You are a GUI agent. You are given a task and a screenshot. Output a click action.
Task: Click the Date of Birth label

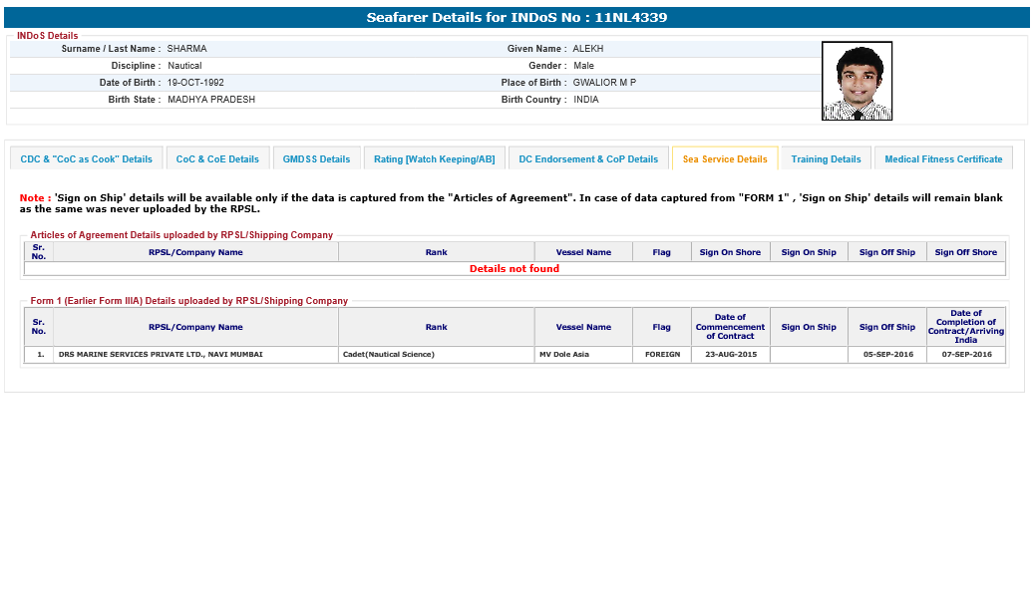[x=130, y=83]
